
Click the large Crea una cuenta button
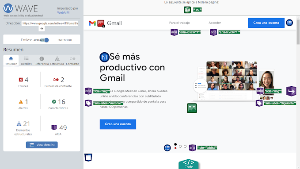click(x=118, y=124)
